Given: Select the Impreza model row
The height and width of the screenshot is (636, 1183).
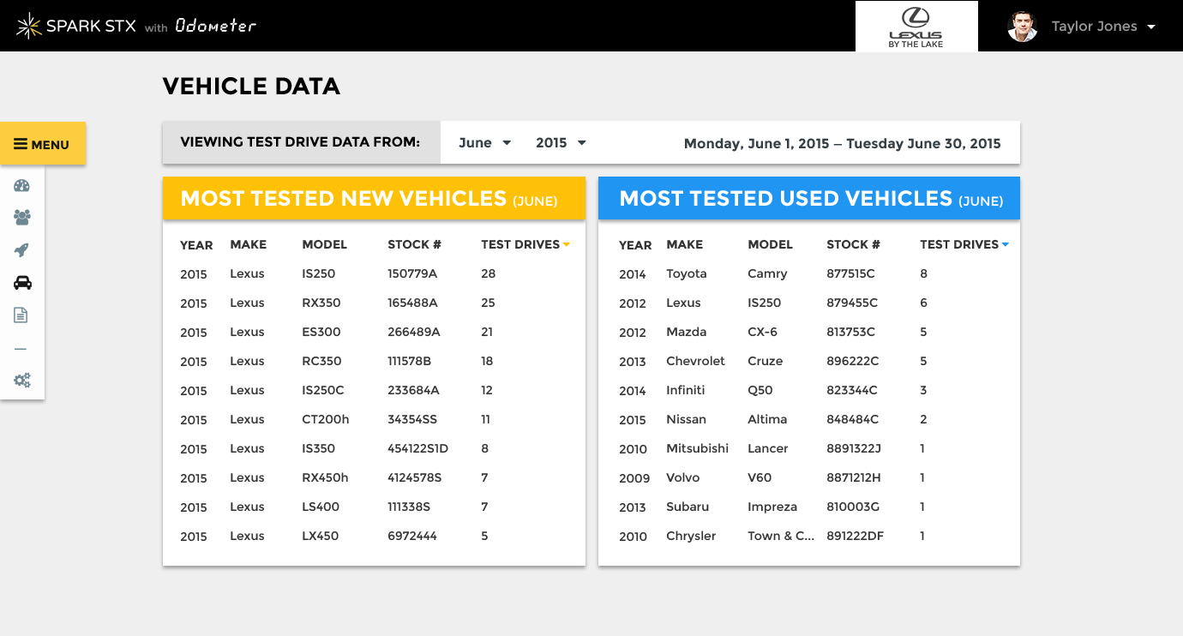Looking at the screenshot, I should point(772,507).
